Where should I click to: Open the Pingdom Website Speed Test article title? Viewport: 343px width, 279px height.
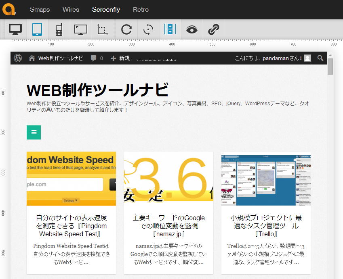72,226
